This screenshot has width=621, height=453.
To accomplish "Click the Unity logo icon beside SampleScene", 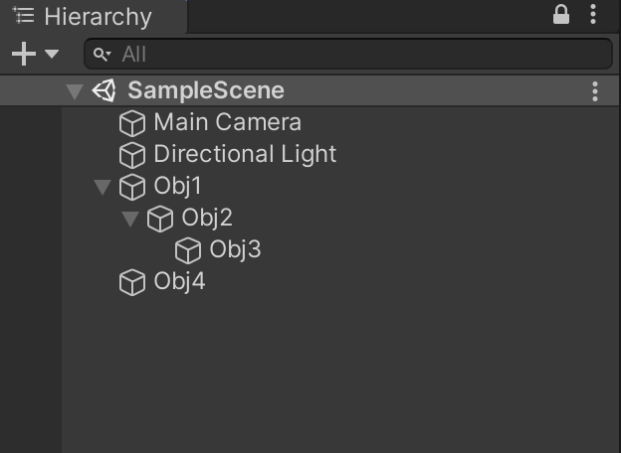I will coord(104,90).
